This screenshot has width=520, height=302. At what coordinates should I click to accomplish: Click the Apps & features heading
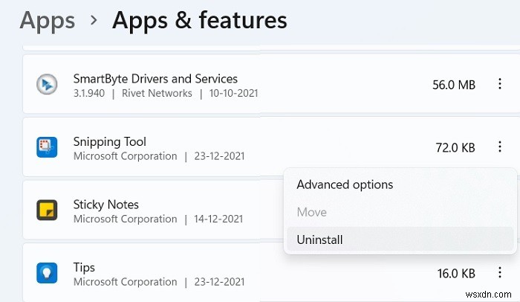click(x=200, y=21)
